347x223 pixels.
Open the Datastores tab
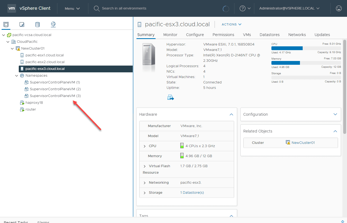click(x=269, y=35)
